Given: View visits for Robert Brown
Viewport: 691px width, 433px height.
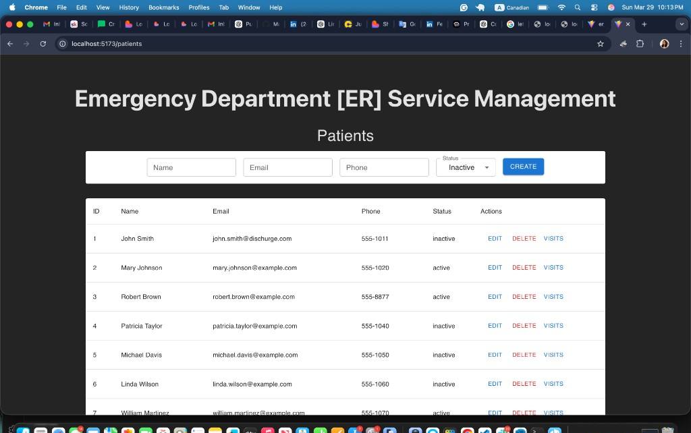Looking at the screenshot, I should (x=553, y=297).
